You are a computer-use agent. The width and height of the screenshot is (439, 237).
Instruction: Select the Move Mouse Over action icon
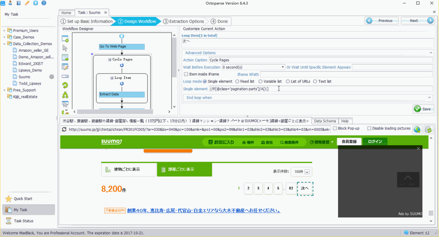tap(65, 104)
